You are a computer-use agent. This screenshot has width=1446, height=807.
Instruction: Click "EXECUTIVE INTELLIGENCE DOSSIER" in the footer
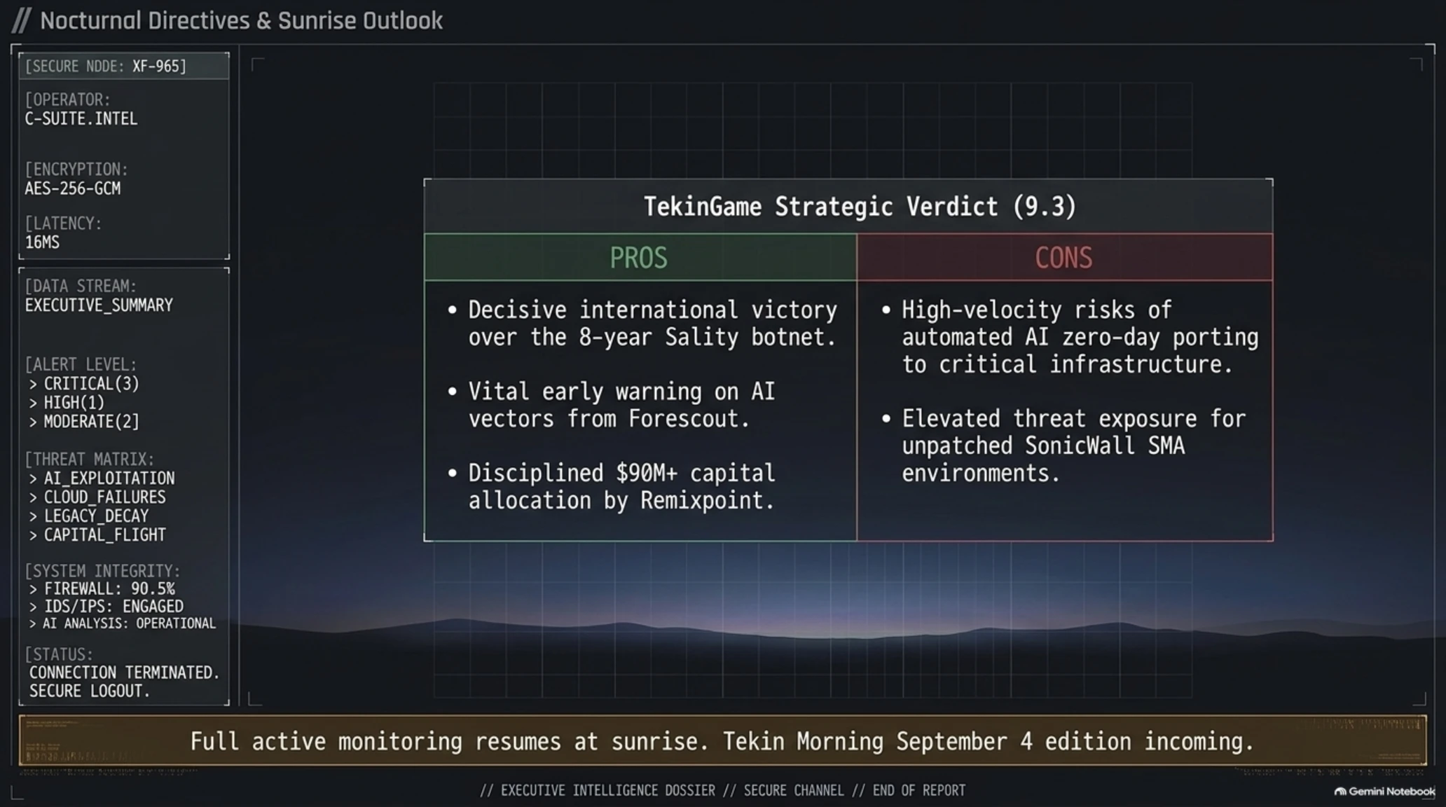[608, 791]
